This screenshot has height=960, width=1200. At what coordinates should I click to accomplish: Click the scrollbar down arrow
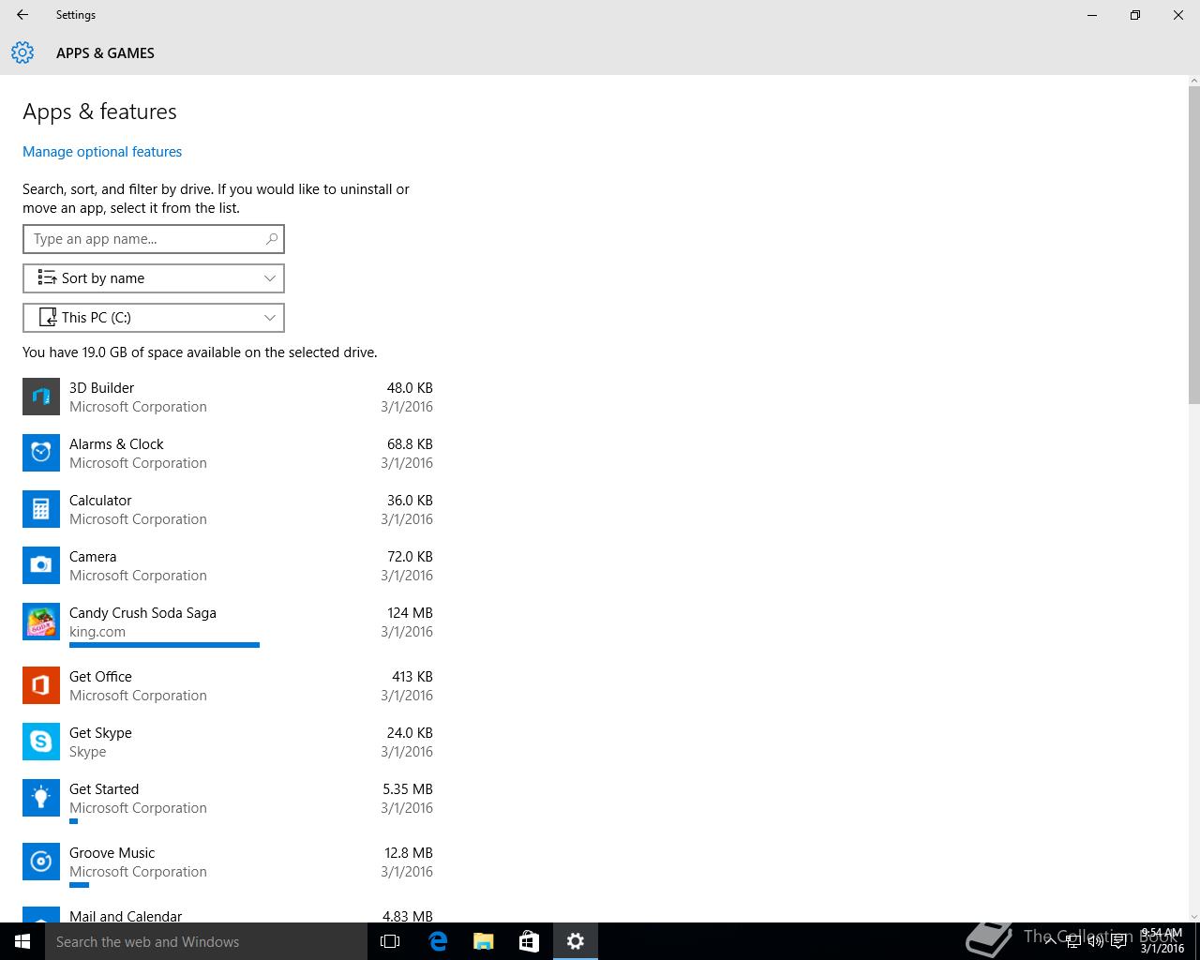click(1193, 916)
